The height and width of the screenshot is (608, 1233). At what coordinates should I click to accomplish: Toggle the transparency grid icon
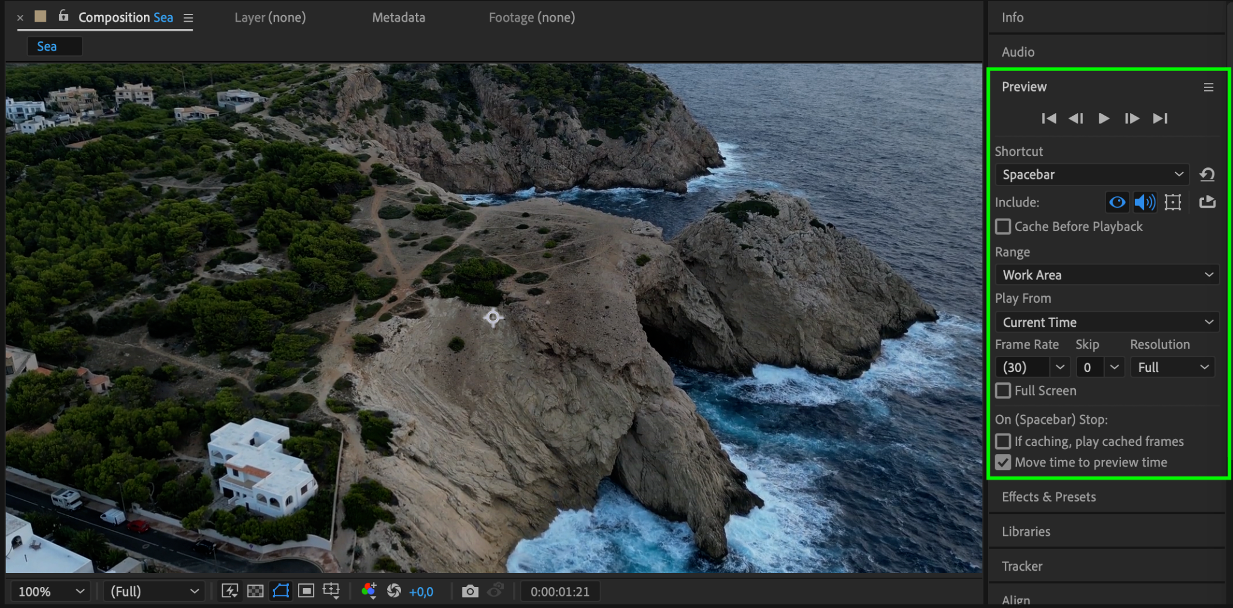(255, 591)
